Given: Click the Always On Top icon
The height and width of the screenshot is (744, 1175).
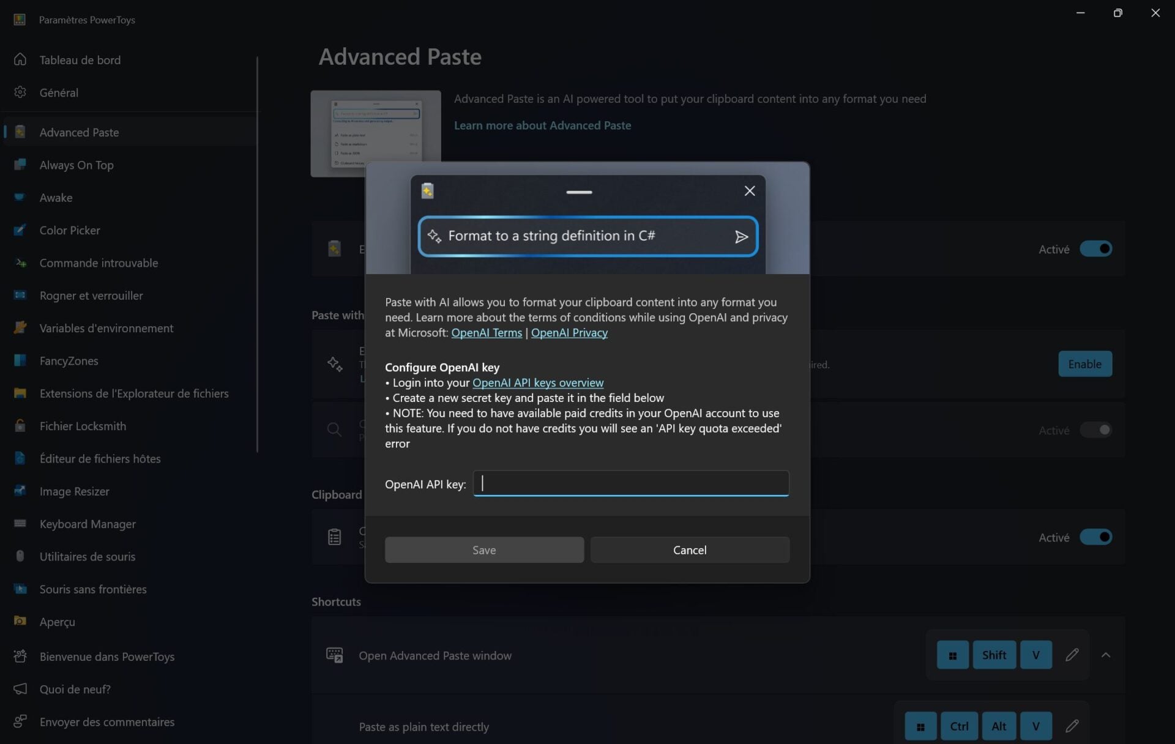Looking at the screenshot, I should pyautogui.click(x=20, y=165).
